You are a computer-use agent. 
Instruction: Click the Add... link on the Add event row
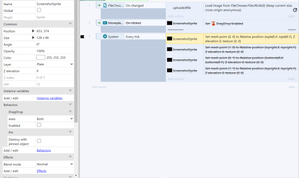pos(292,87)
